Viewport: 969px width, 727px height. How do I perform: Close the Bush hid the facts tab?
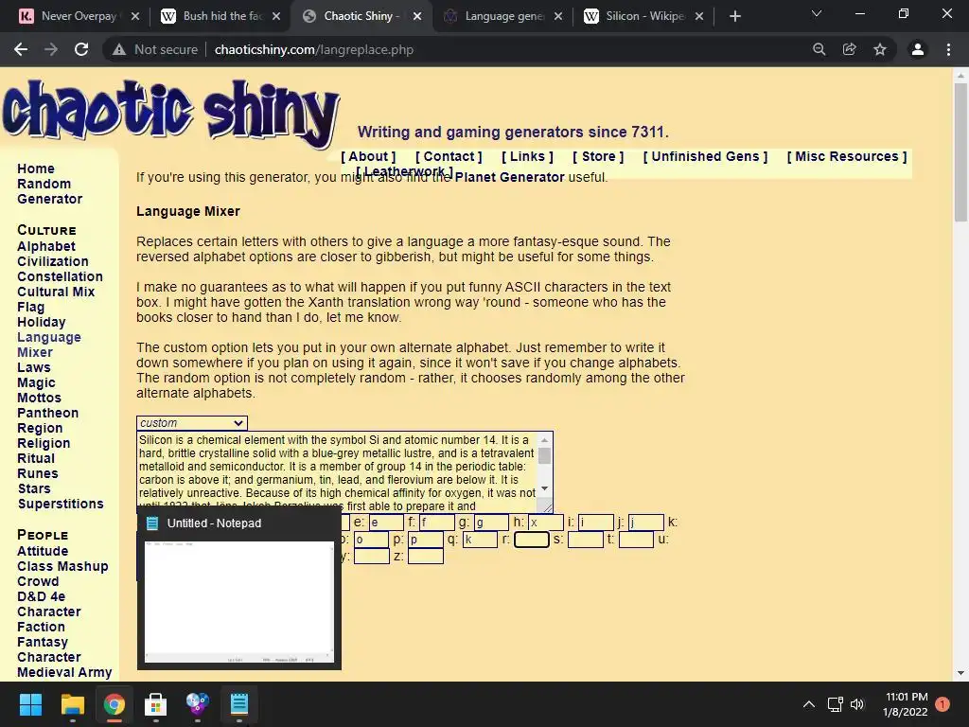tap(276, 16)
